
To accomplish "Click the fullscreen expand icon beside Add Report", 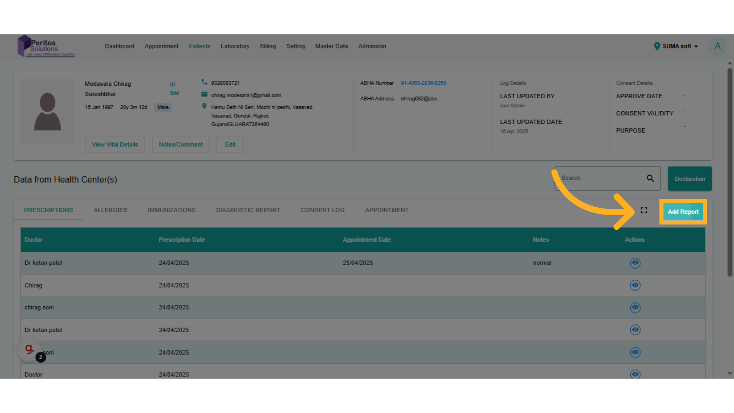I will click(x=644, y=210).
